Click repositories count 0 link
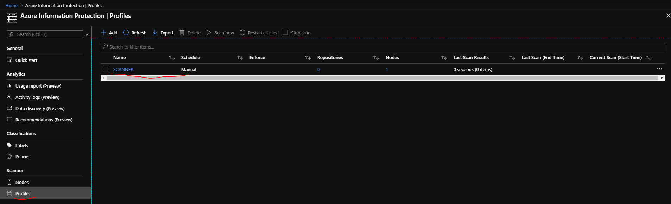 pos(318,69)
